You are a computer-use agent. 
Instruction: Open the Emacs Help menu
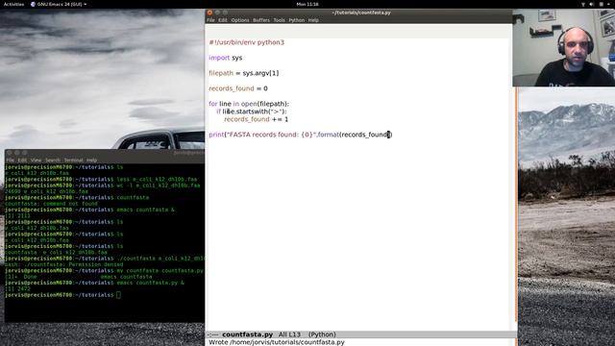pyautogui.click(x=313, y=20)
